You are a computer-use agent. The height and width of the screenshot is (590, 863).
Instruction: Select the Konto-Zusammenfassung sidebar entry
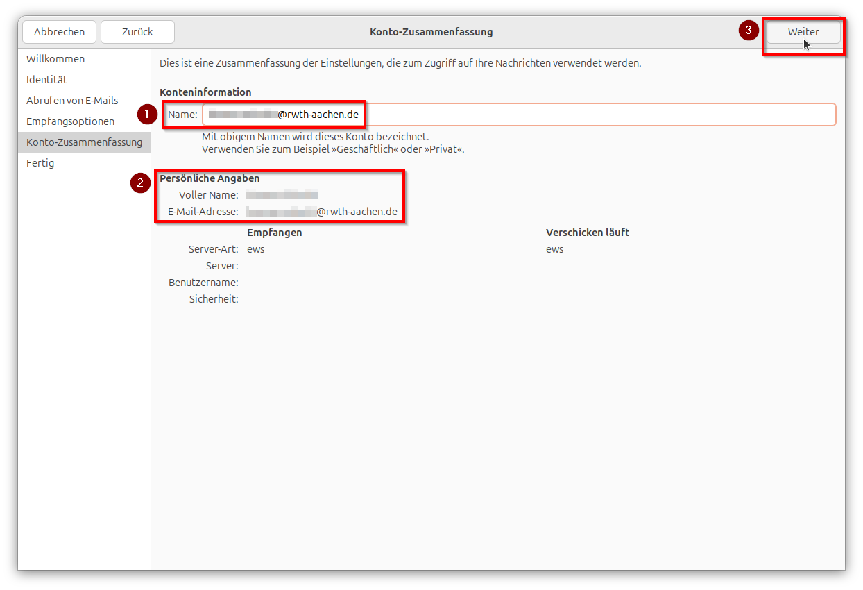(x=84, y=142)
